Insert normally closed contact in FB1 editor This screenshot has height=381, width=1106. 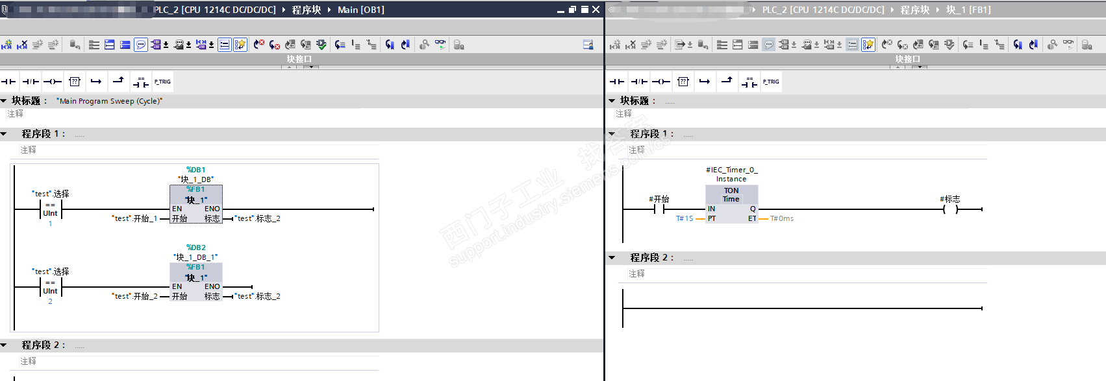(639, 82)
